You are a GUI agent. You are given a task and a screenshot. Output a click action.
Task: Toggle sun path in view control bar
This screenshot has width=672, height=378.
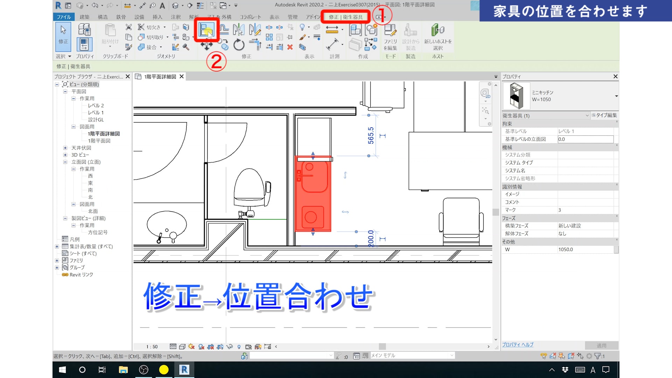191,346
